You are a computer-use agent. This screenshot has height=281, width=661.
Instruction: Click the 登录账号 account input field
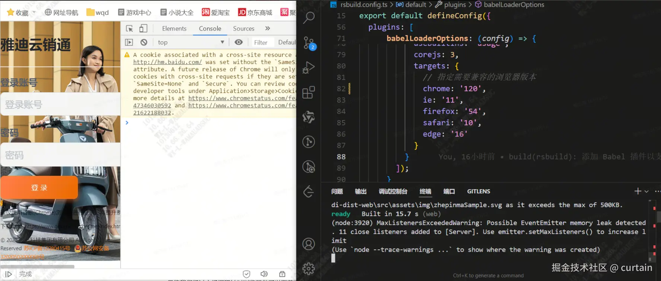pos(60,104)
